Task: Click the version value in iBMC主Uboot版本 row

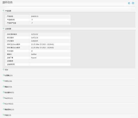Action: pyautogui.click(x=42, y=44)
